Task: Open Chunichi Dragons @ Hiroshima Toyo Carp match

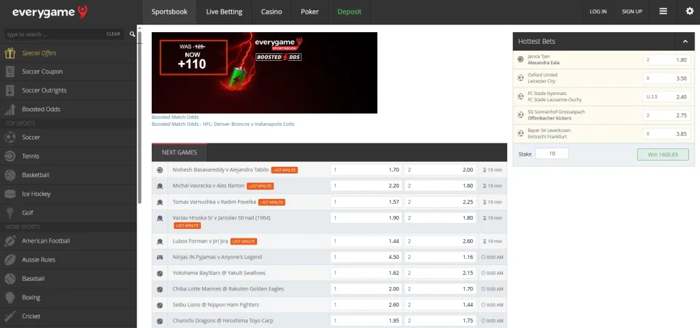Action: click(x=223, y=321)
